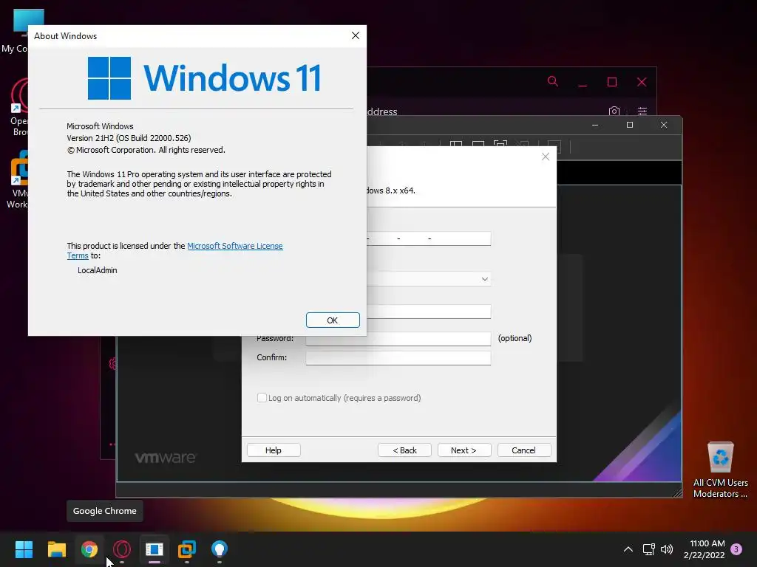
Task: Switch to winver app in taskbar
Action: coord(155,549)
